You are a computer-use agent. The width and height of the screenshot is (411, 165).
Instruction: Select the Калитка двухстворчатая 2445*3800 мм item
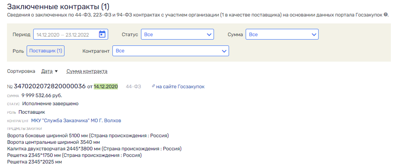click(x=94, y=149)
